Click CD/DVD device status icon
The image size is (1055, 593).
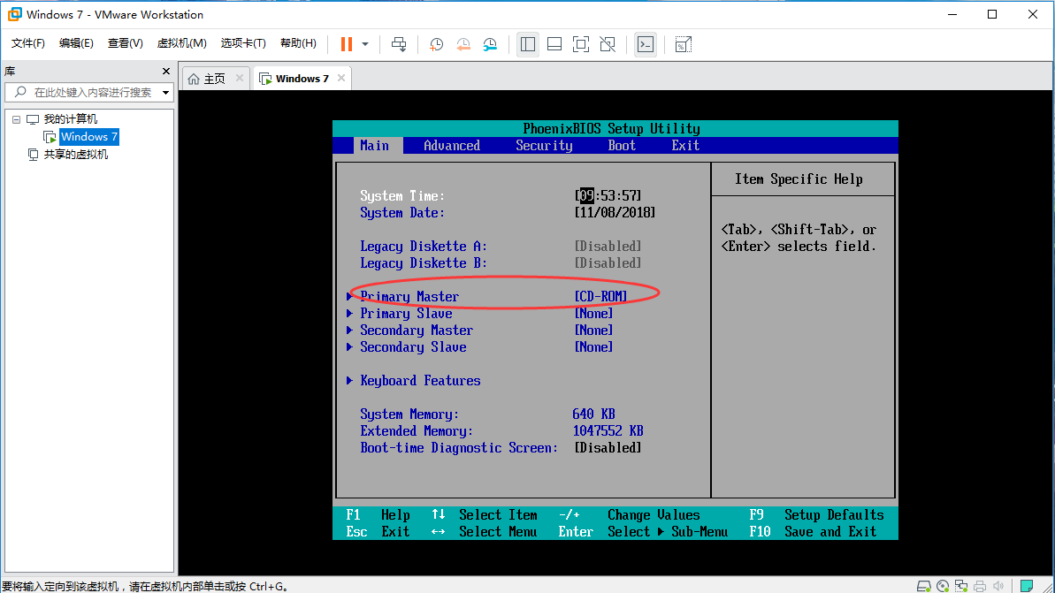click(x=943, y=586)
